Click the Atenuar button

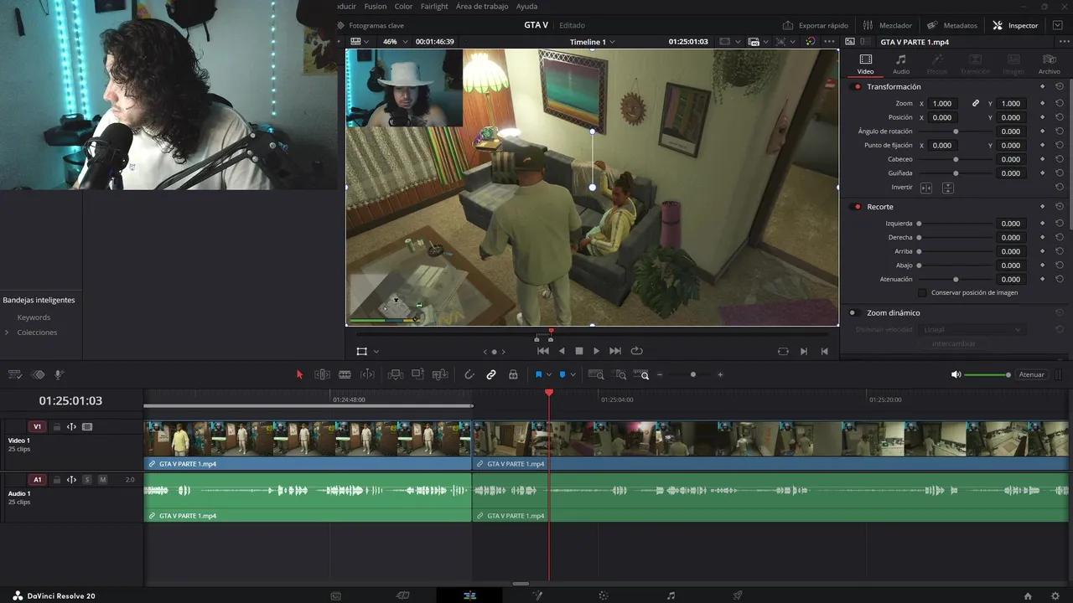pos(1031,374)
